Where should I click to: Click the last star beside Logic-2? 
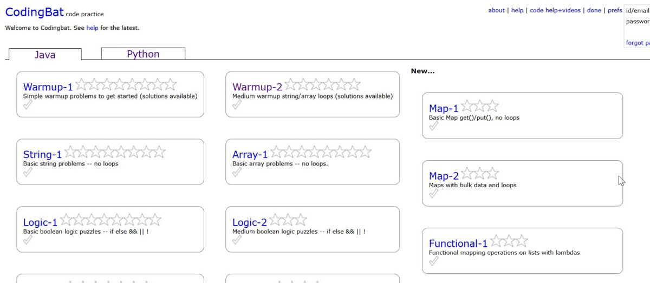pyautogui.click(x=301, y=219)
